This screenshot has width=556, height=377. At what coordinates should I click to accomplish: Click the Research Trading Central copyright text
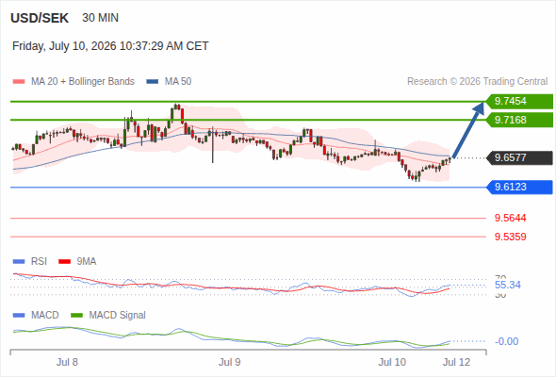point(477,82)
